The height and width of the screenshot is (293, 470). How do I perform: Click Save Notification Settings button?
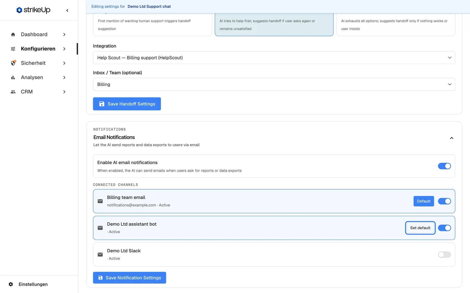[x=130, y=278]
